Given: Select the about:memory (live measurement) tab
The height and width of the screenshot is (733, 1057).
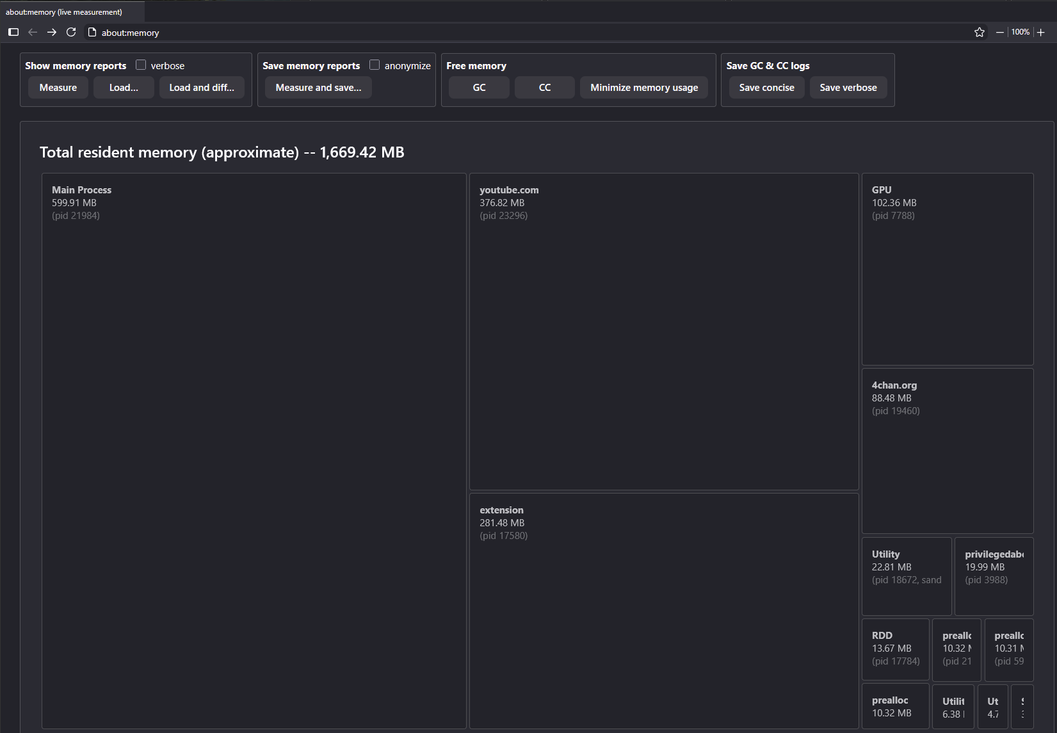Looking at the screenshot, I should coord(72,12).
